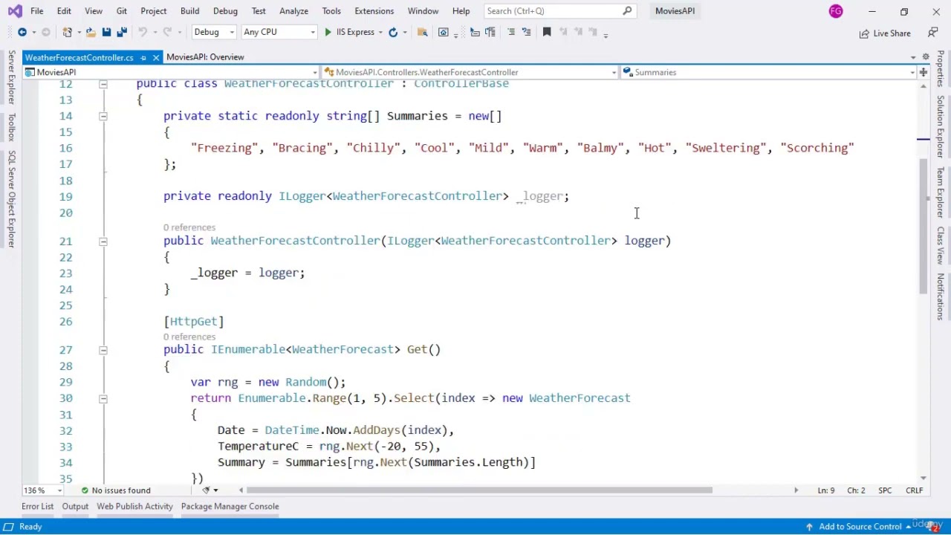Click the Find in Files icon
951x535 pixels.
click(422, 32)
